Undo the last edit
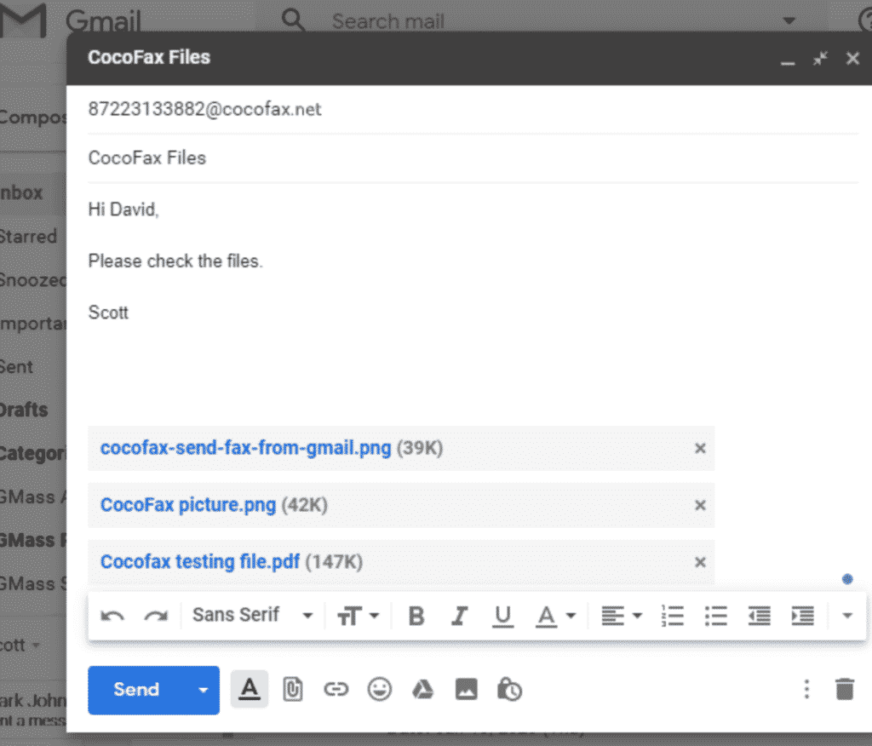 (x=112, y=615)
